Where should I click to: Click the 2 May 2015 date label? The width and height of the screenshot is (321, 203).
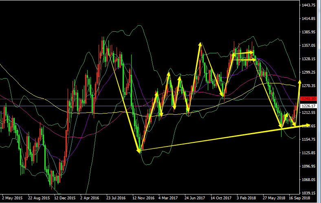pos(12,198)
